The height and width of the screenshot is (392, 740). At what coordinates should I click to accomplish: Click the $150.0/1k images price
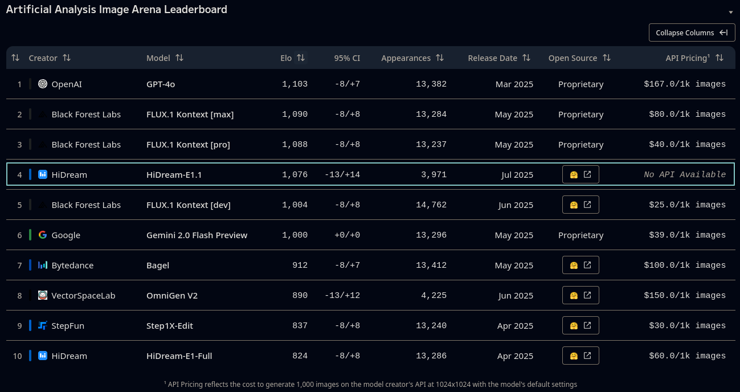click(685, 295)
